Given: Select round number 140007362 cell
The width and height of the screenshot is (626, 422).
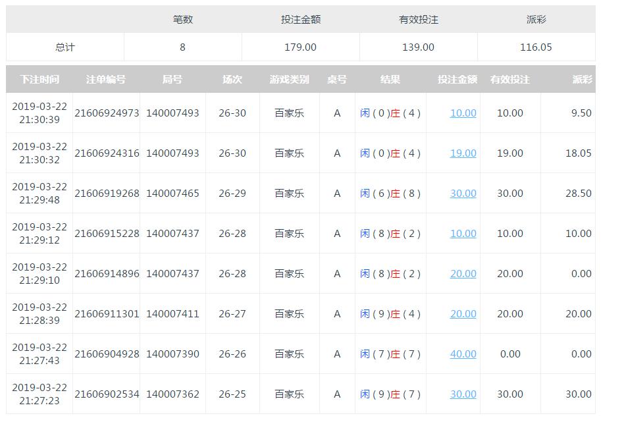Looking at the screenshot, I should 172,394.
